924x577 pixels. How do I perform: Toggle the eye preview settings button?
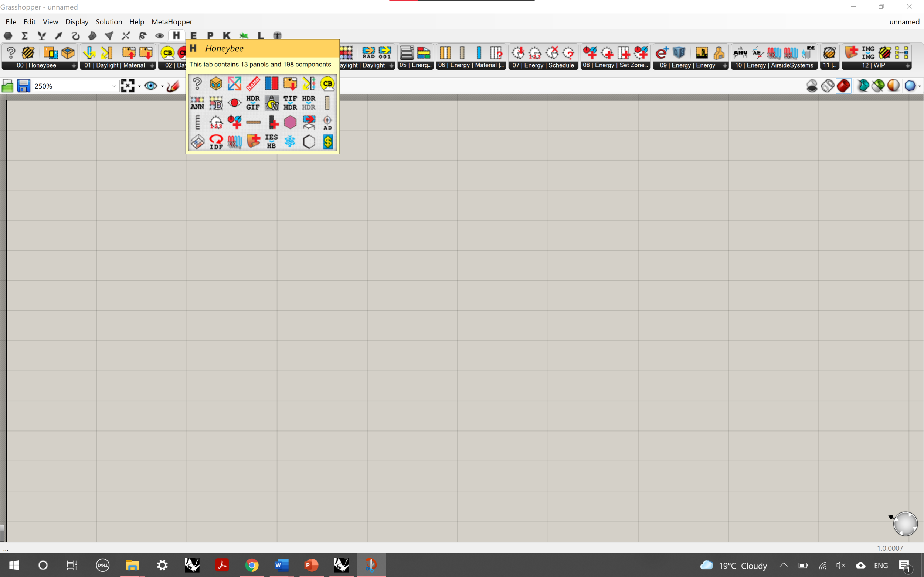[x=150, y=86]
